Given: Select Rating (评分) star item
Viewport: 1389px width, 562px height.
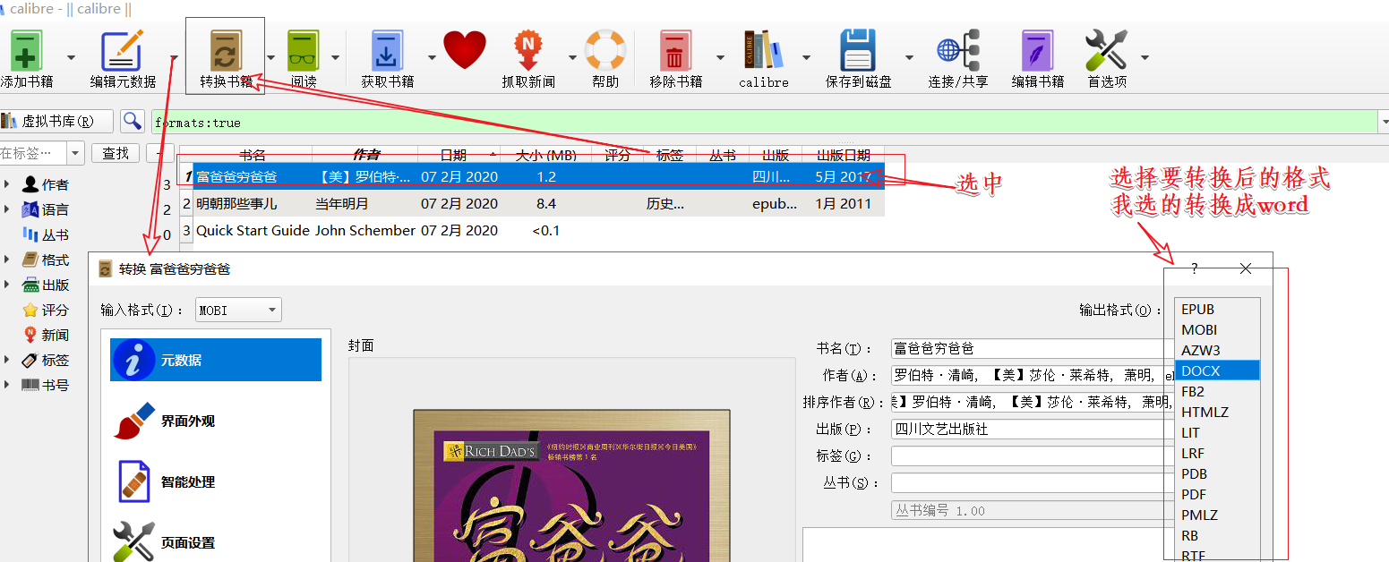Looking at the screenshot, I should (45, 310).
